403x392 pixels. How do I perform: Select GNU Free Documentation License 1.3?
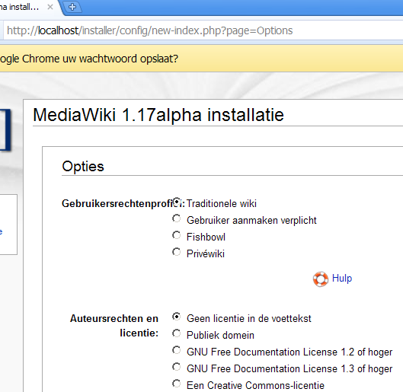coord(176,367)
